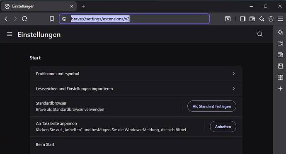Open the Leo AI assistant from the toolbar
The height and width of the screenshot is (154, 286).
click(262, 19)
